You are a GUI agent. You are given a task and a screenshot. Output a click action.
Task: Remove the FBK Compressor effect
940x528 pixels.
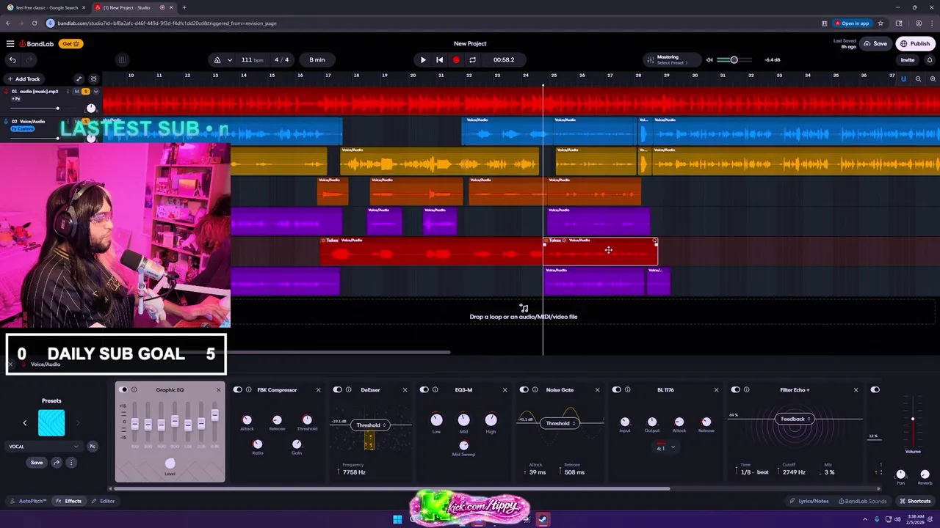318,390
